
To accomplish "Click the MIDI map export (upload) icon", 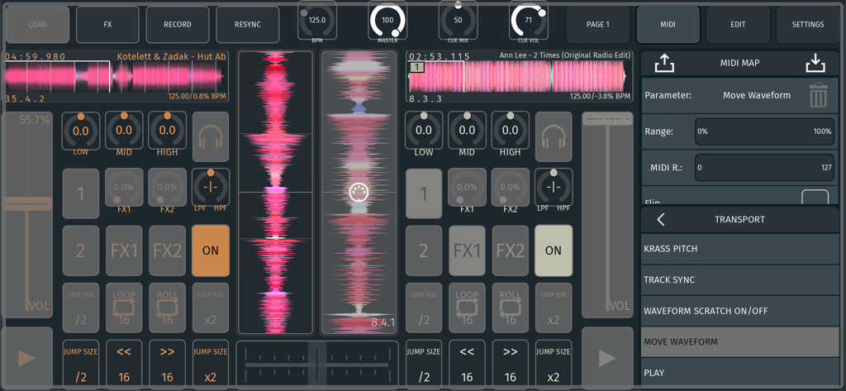I will pos(665,63).
